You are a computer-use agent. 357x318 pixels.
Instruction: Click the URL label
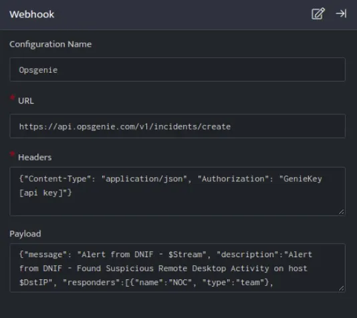[26, 101]
